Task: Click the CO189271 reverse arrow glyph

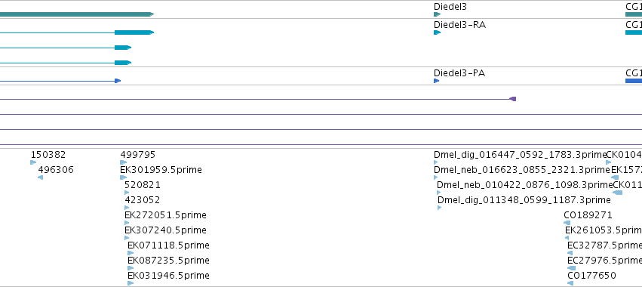Action: tap(567, 223)
